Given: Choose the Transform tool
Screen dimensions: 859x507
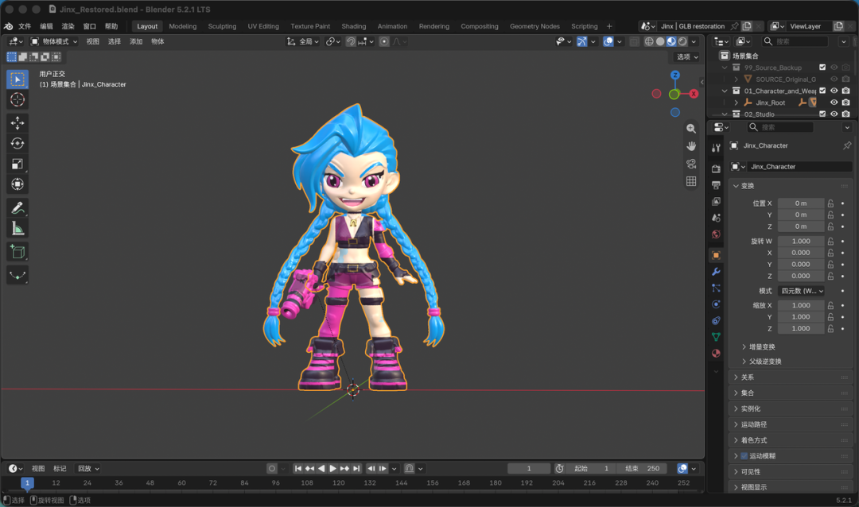Looking at the screenshot, I should [x=17, y=184].
